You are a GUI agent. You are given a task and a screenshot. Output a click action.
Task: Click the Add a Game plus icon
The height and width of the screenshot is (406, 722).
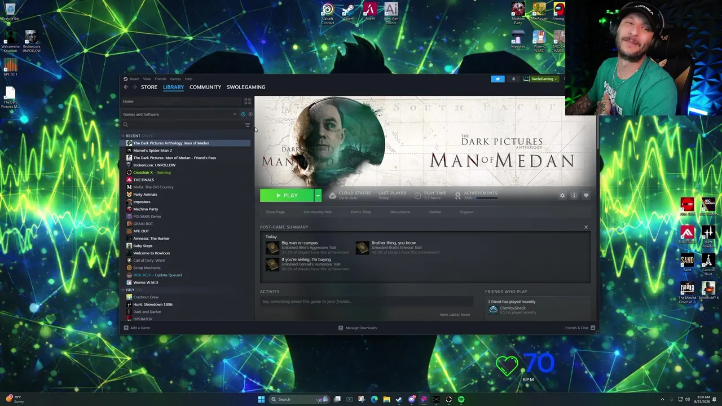(x=126, y=328)
